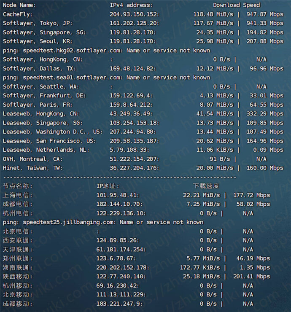This screenshot has height=312, width=291.
Task: Click IP address 103.254.153.18
Action: pos(135,123)
